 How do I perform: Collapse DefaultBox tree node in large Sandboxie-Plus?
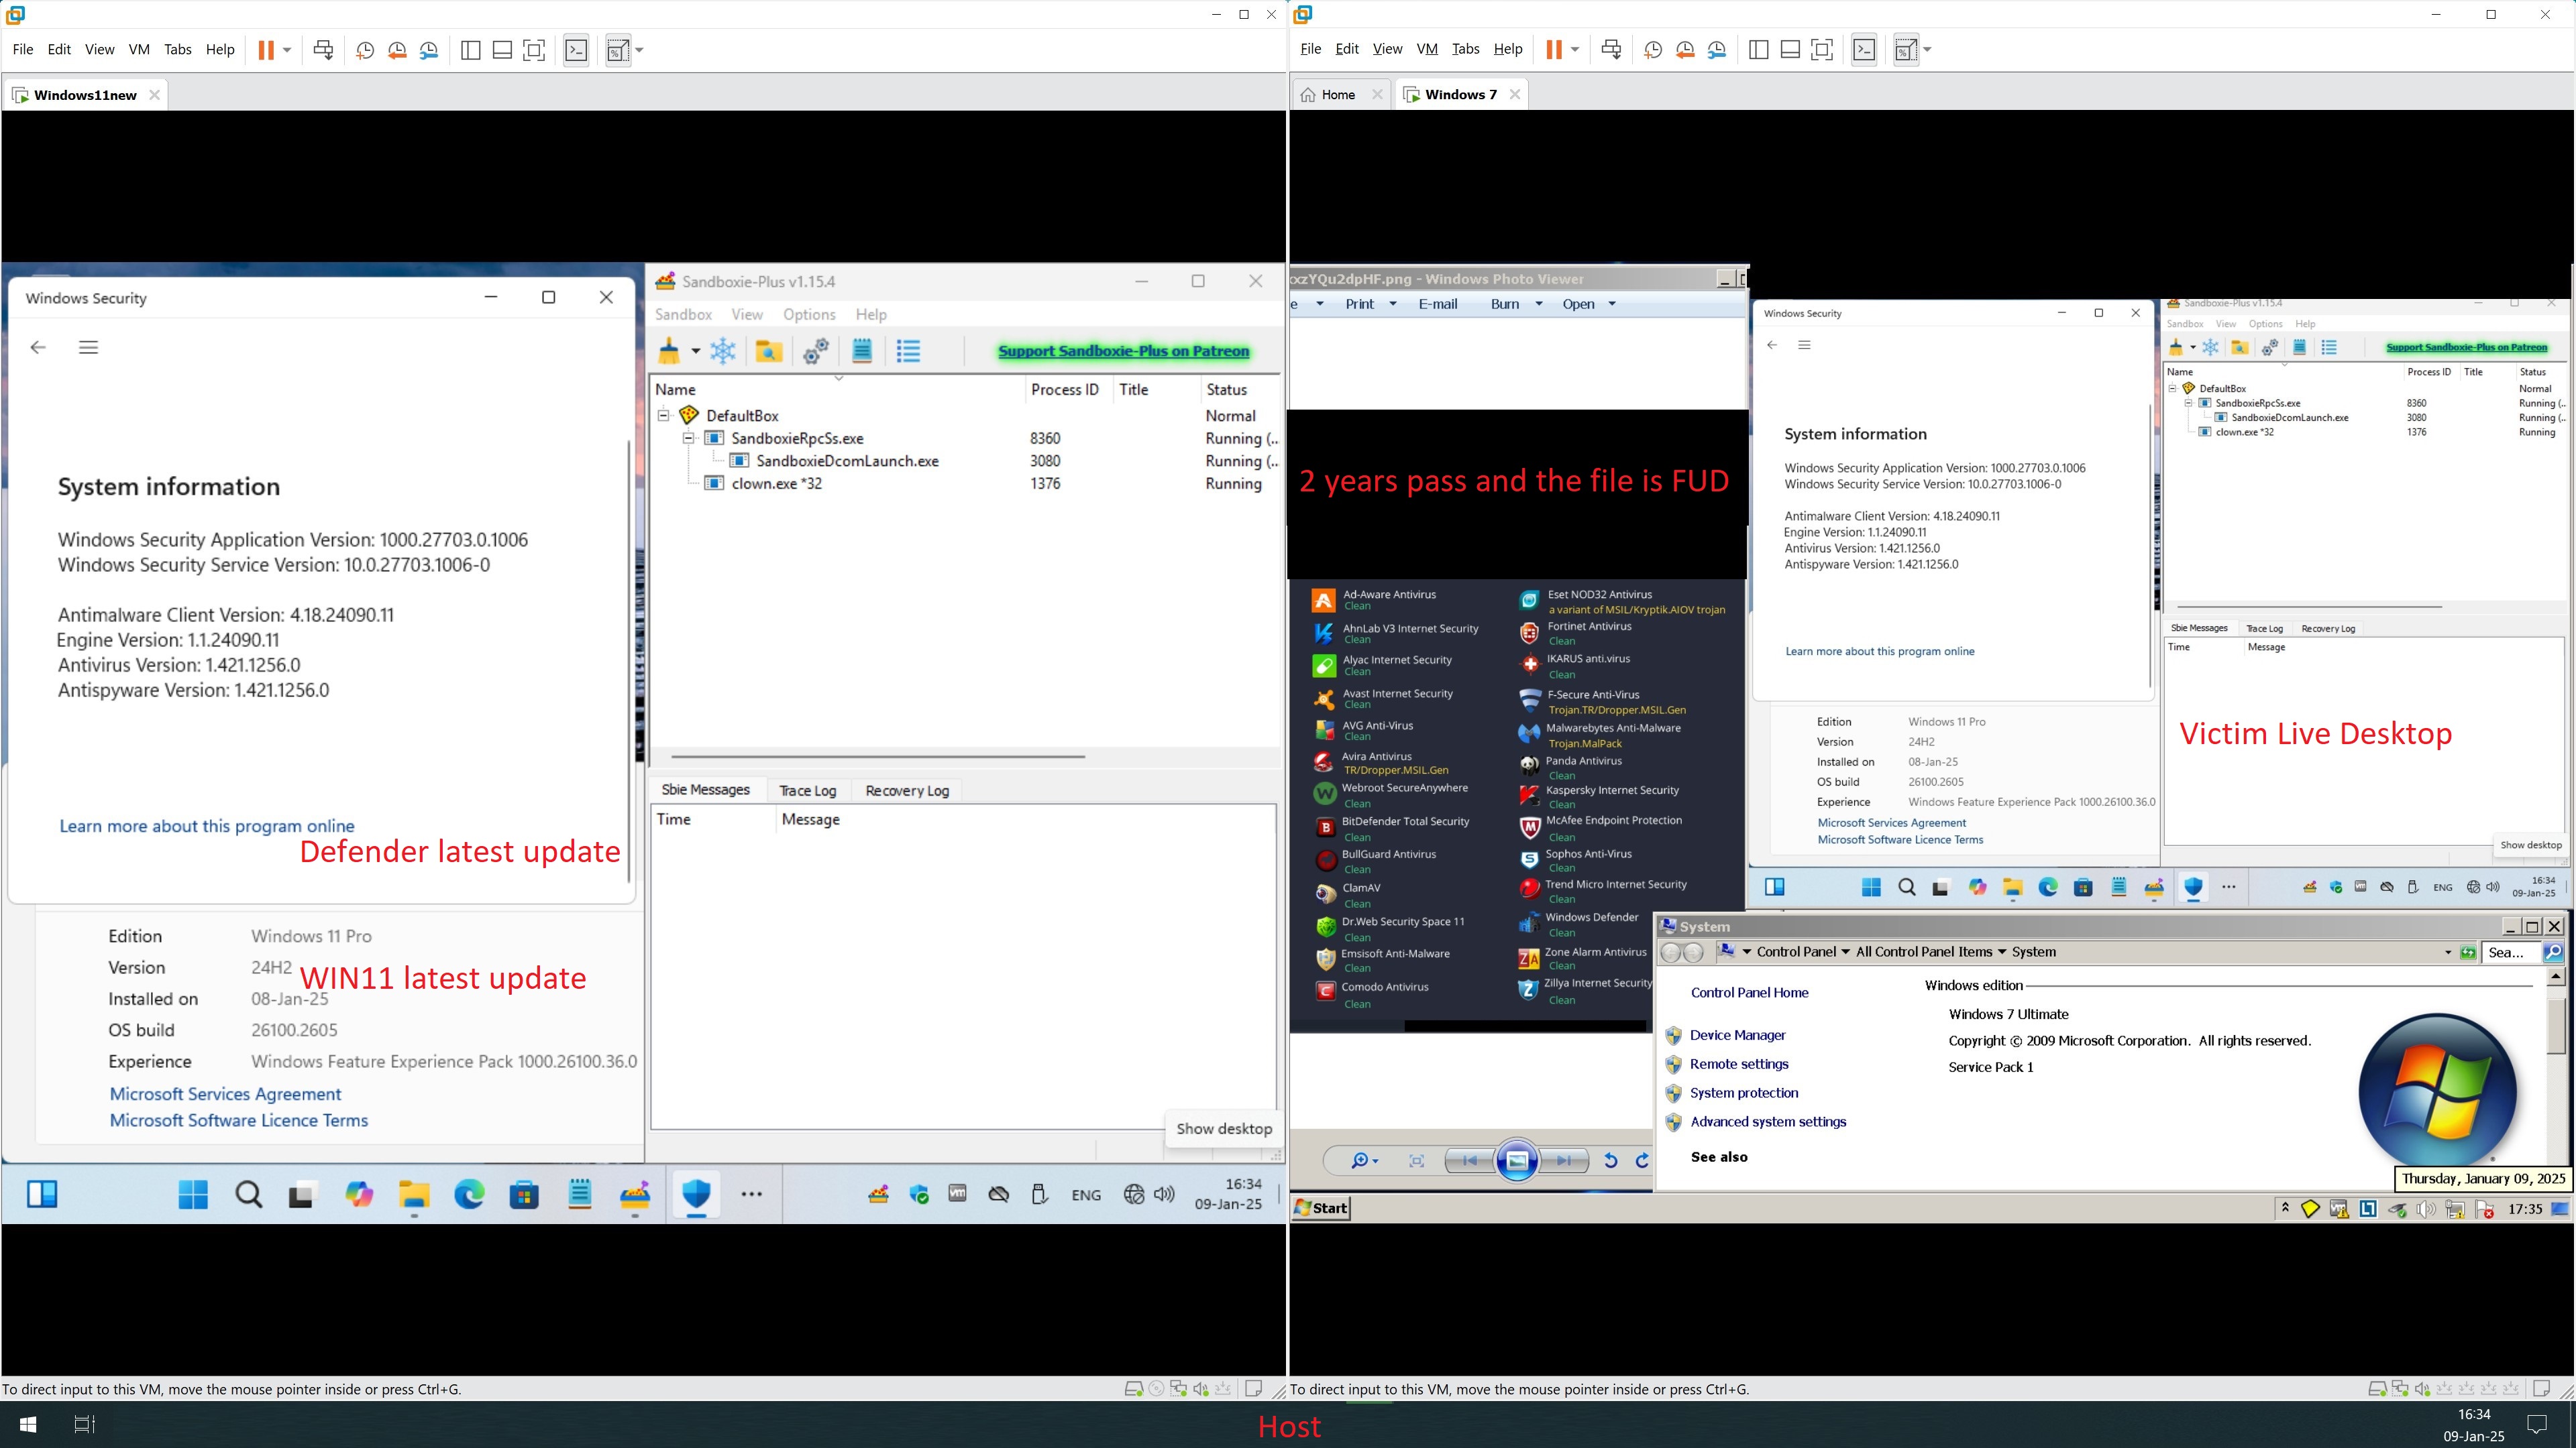click(x=663, y=416)
